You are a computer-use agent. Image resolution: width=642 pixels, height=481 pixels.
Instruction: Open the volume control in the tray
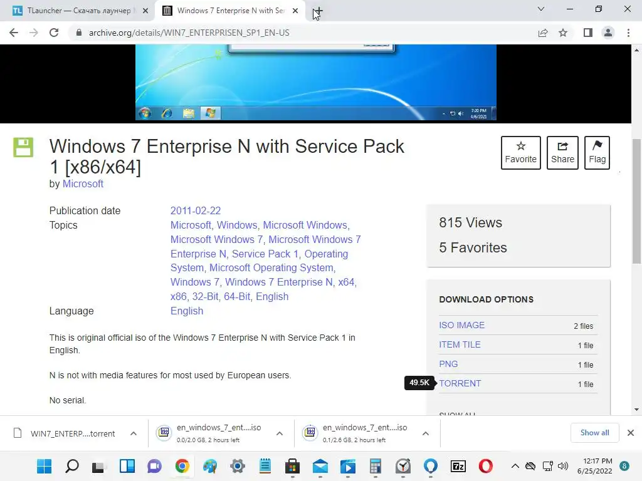coord(563,466)
